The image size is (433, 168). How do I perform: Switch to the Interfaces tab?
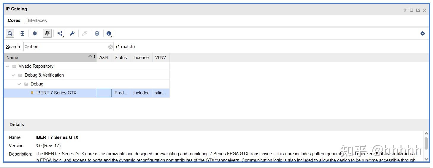(37, 20)
